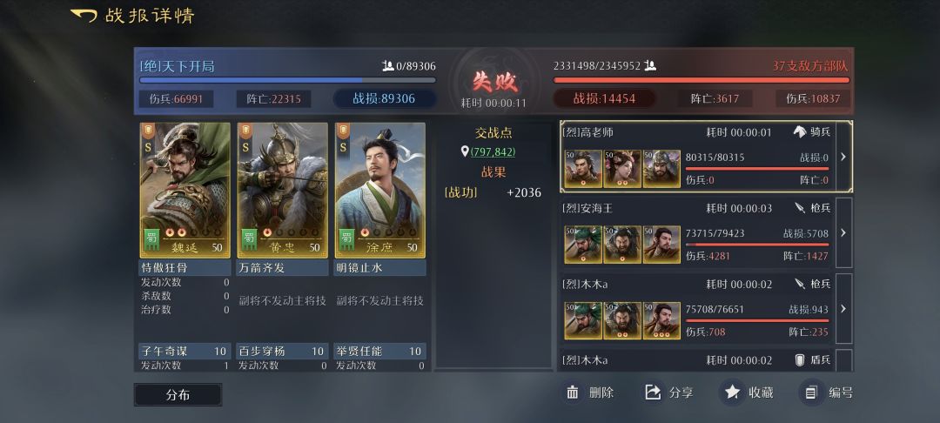This screenshot has height=423, width=940.
Task: Click the back arrow beside 战报详情
Action: point(84,15)
